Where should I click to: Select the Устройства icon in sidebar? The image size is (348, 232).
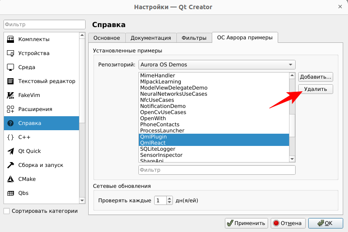tap(10, 53)
